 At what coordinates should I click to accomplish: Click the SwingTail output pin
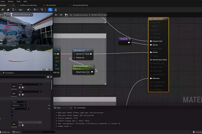[129, 42]
